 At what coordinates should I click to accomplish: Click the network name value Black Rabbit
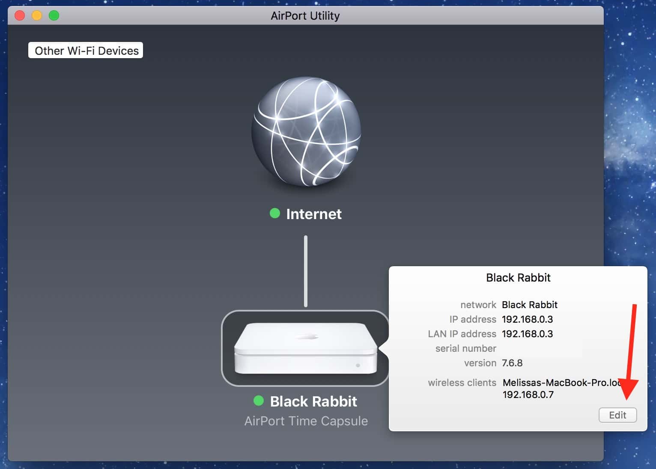pos(529,305)
